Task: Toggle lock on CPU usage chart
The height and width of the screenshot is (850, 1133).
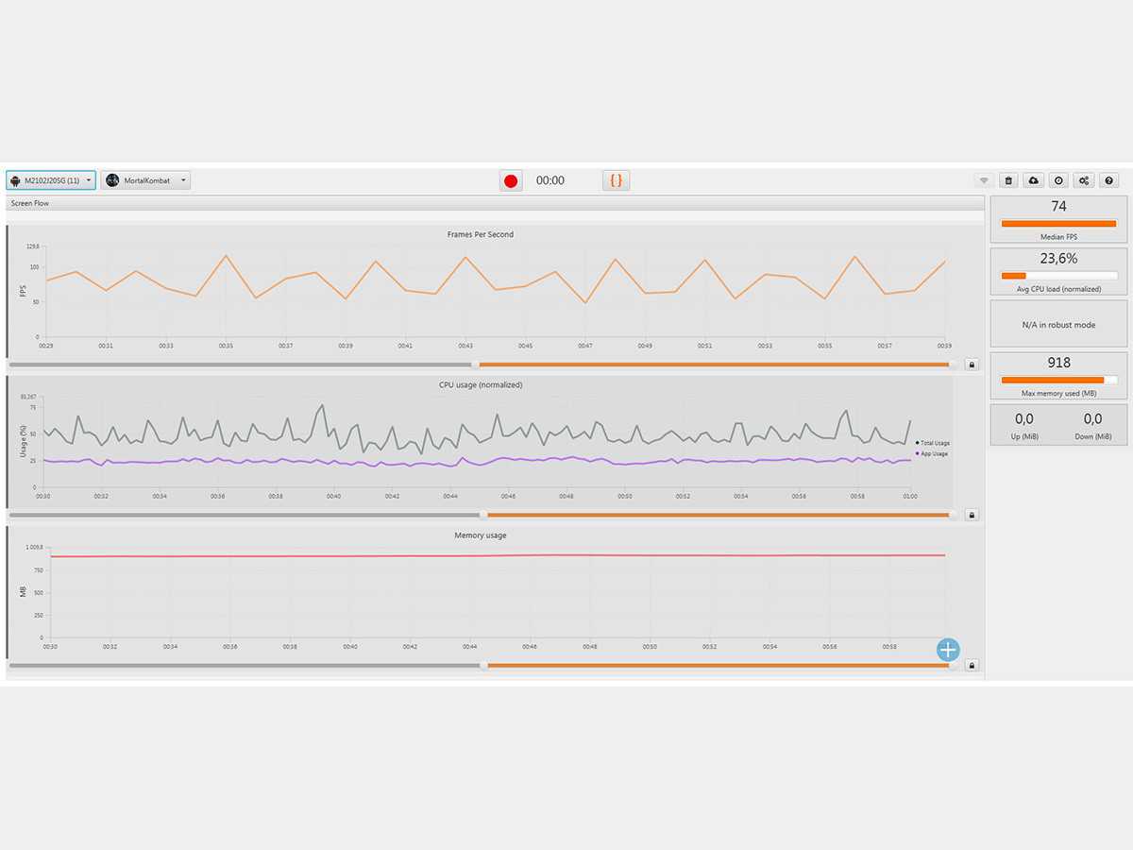Action: pos(972,515)
